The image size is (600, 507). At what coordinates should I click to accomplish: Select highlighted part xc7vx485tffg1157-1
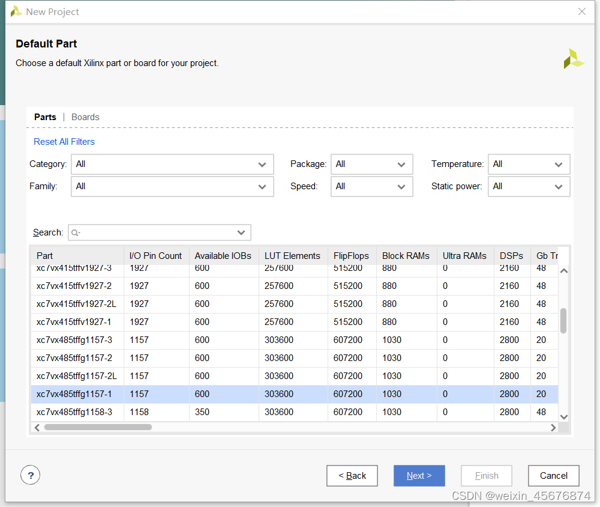pos(295,394)
